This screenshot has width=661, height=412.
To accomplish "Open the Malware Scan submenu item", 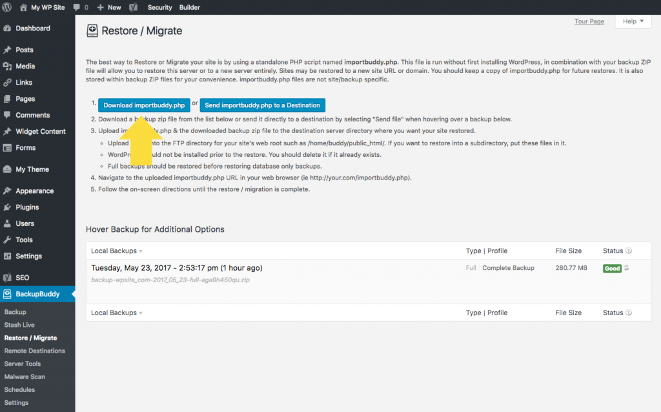I will click(x=25, y=376).
